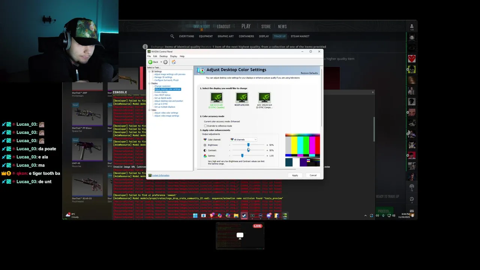The height and width of the screenshot is (270, 480).
Task: Open Back history dropdown arrow
Action: click(x=161, y=62)
